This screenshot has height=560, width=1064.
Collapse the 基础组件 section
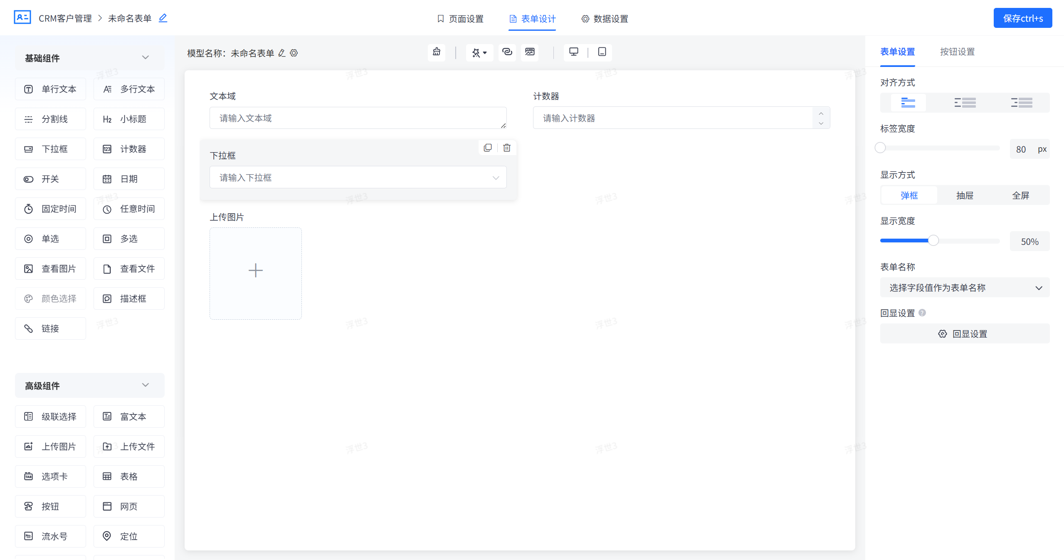coord(146,58)
